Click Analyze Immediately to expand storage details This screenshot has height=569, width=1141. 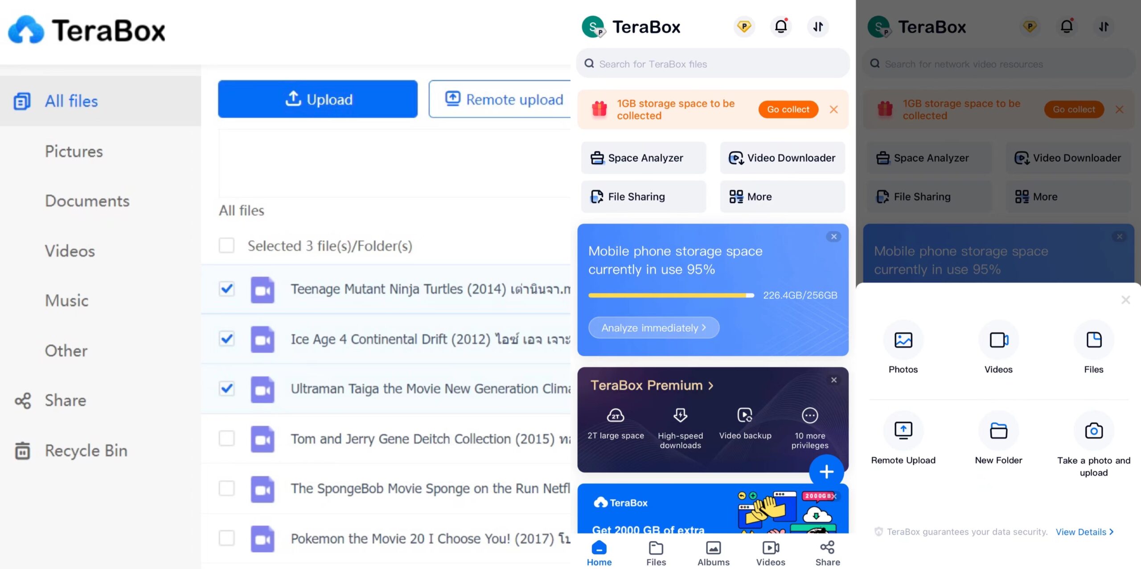[x=653, y=327]
